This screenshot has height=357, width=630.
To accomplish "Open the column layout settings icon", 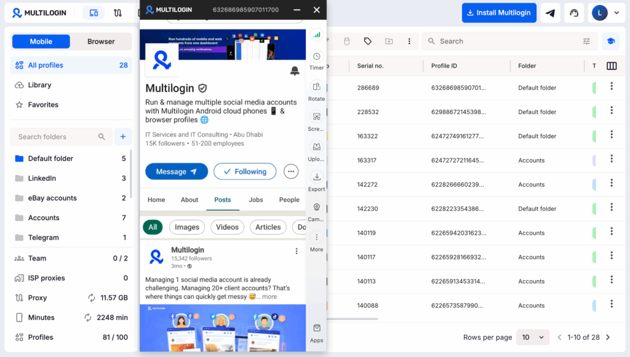I will click(x=612, y=66).
